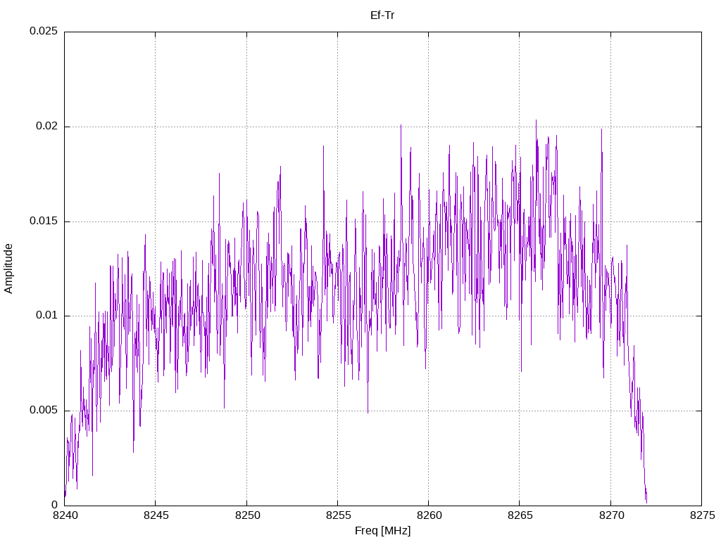721x540 pixels.
Task: Click the x-axis tick label 8270
Action: [611, 515]
